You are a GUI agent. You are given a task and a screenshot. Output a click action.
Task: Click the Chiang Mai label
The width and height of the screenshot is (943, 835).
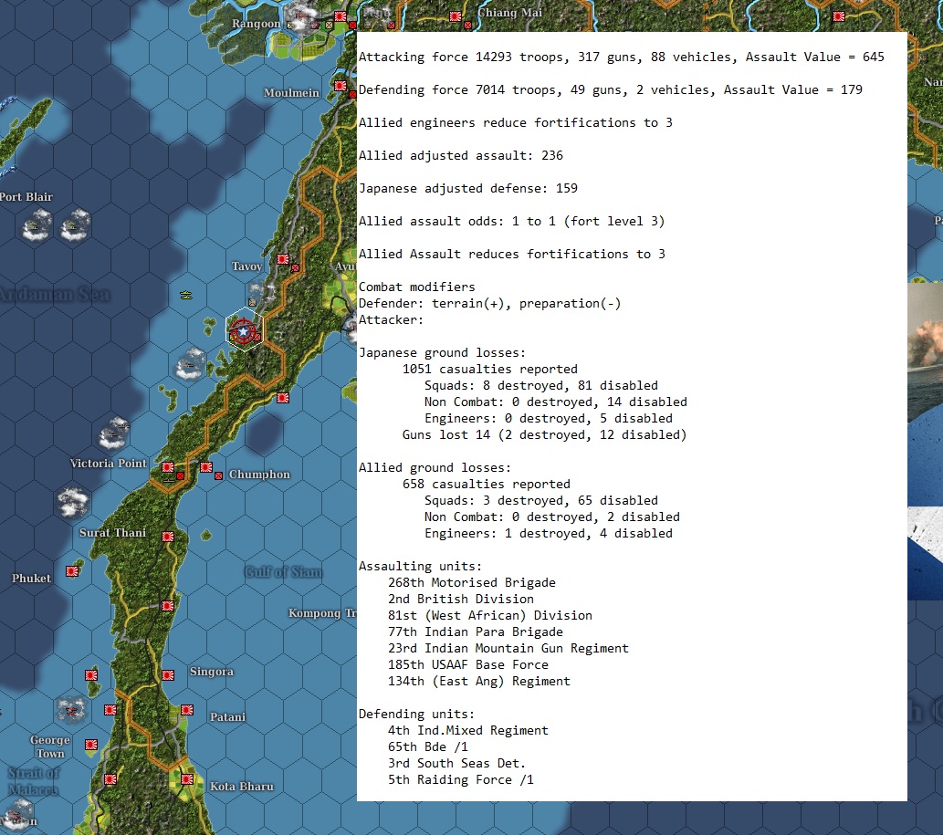click(509, 13)
